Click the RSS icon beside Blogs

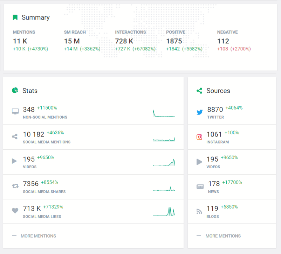coord(199,211)
